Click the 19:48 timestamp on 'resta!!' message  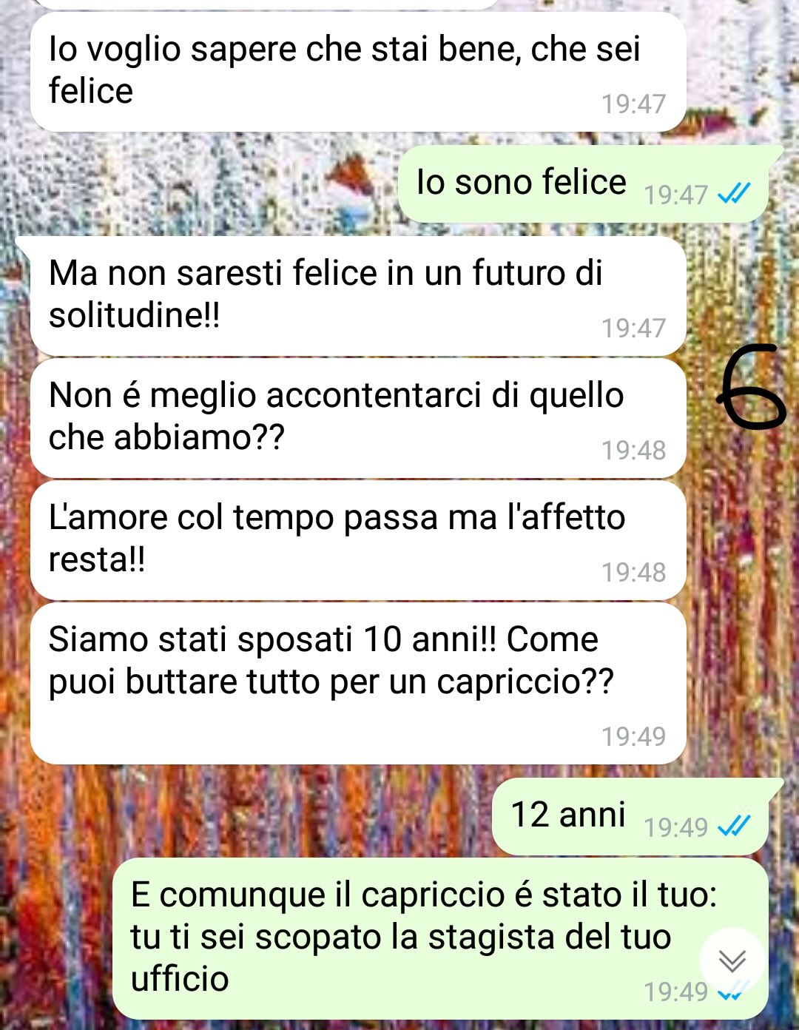click(634, 572)
